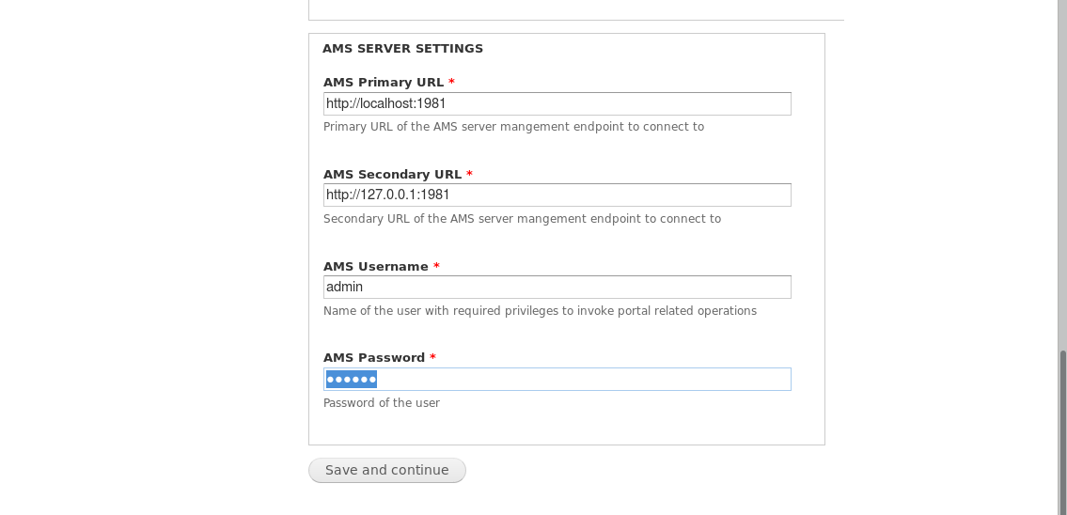
Task: Click the red asterisk next to AMS Username
Action: click(436, 267)
